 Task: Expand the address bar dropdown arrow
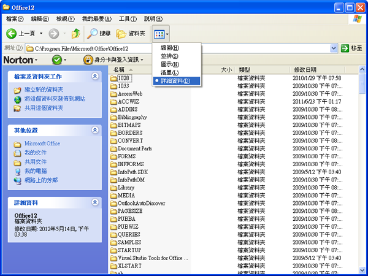[334, 48]
